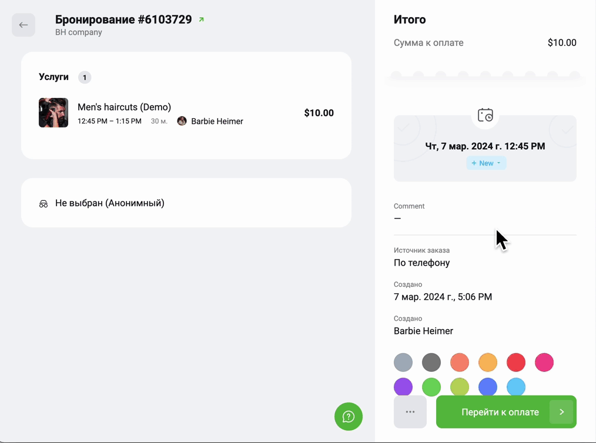The height and width of the screenshot is (443, 596).
Task: Click the $10.00 service price
Action: pos(319,113)
